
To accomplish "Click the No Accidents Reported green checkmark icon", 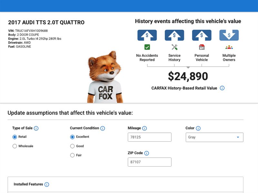I will [147, 47].
